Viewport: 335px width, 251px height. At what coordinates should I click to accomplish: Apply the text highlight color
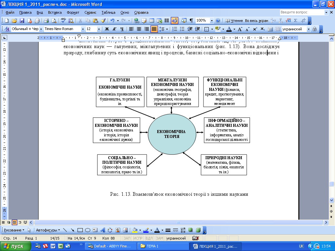point(218,29)
